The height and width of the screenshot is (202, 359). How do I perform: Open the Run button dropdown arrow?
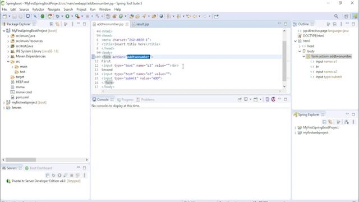point(72,16)
